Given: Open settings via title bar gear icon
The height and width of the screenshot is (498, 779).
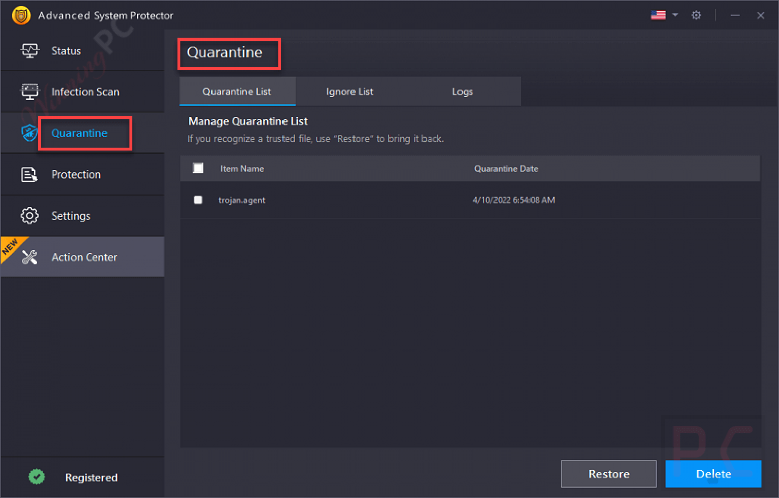Looking at the screenshot, I should (696, 15).
